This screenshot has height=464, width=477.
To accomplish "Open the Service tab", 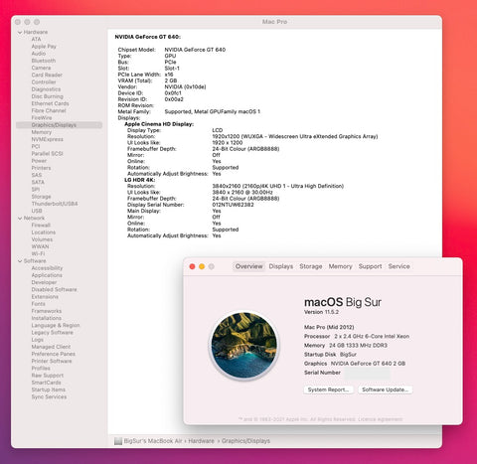I will click(398, 266).
